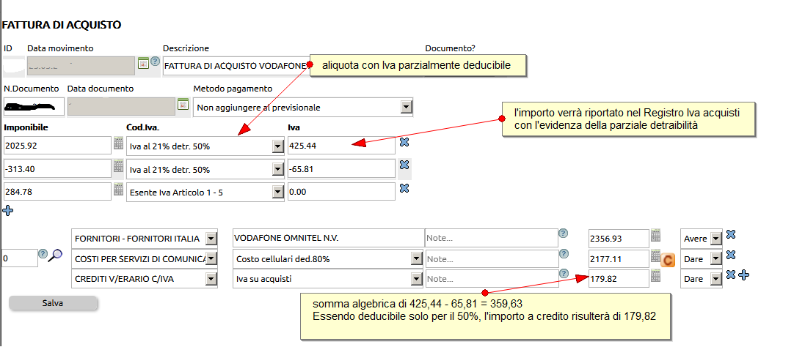This screenshot has width=805, height=347.
Task: Click the orange C icon by 2177.11
Action: click(668, 261)
